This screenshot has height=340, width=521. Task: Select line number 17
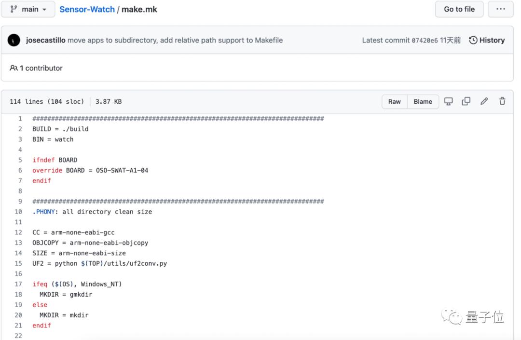[x=18, y=284]
